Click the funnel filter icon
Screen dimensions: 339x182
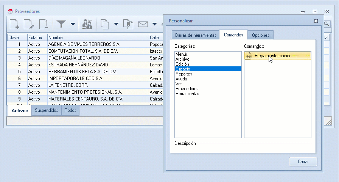coord(61,25)
